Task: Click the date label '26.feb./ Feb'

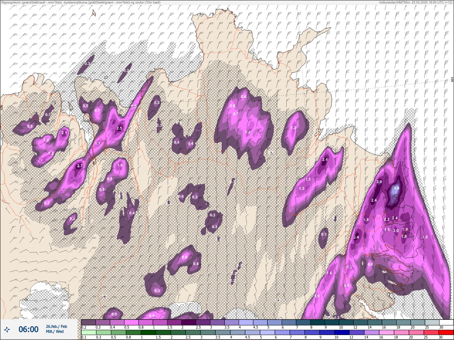Action: (56, 326)
